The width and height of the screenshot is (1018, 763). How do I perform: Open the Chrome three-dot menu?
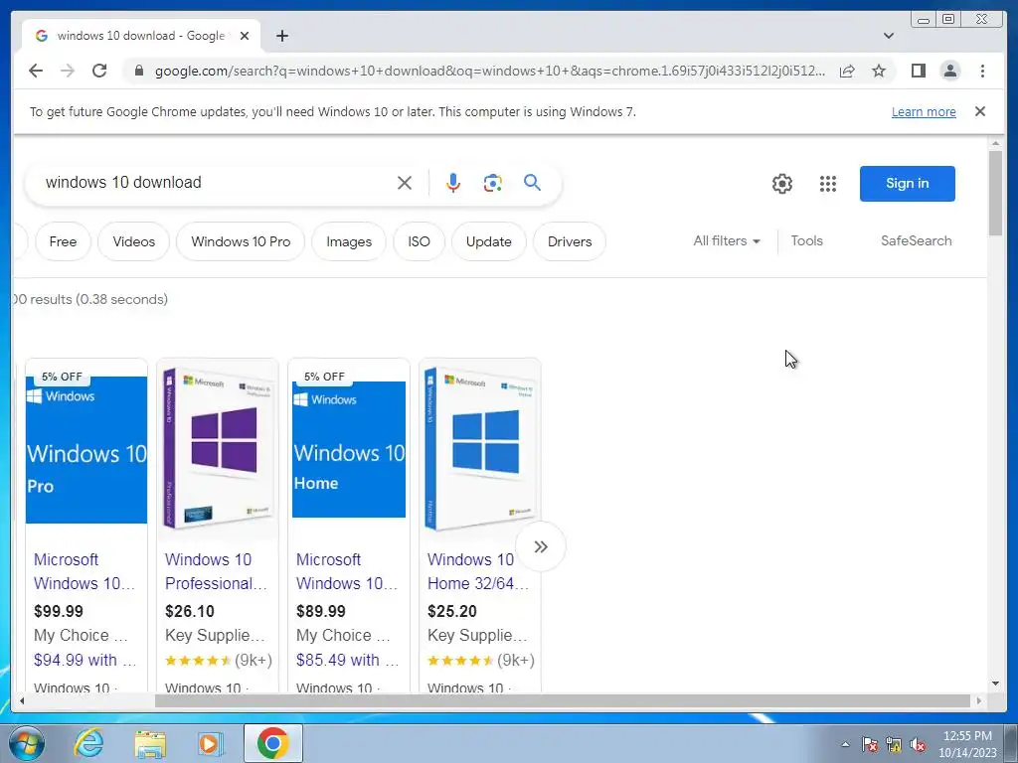tap(982, 71)
